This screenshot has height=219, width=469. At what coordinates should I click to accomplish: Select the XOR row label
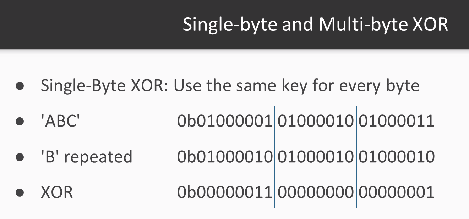click(57, 192)
